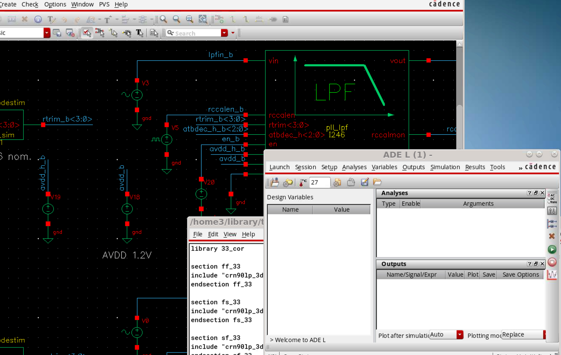The image size is (561, 355).
Task: Click the create wire name label icon
Action: point(259,19)
